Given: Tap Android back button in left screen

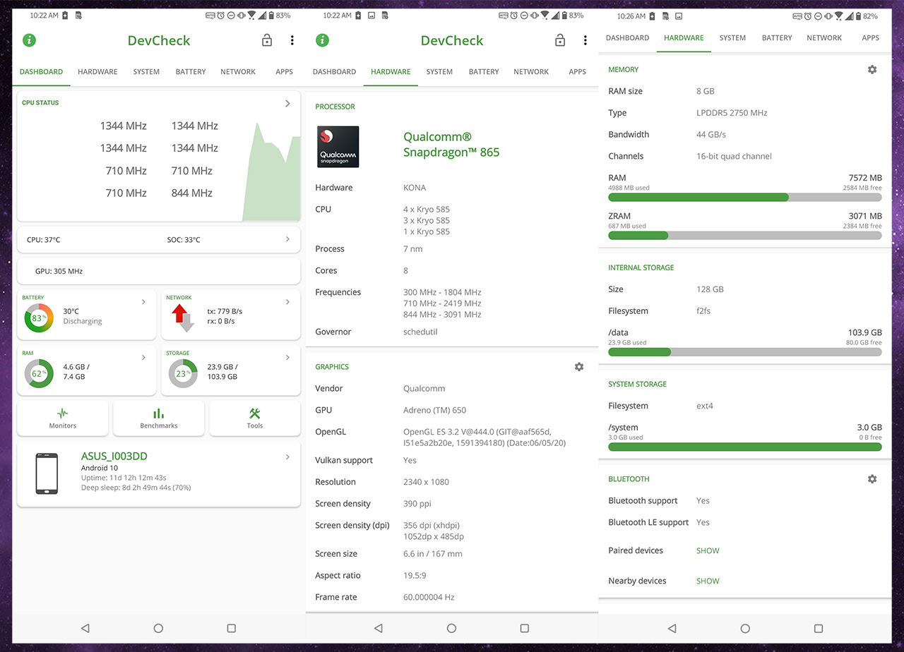Looking at the screenshot, I should 85,628.
